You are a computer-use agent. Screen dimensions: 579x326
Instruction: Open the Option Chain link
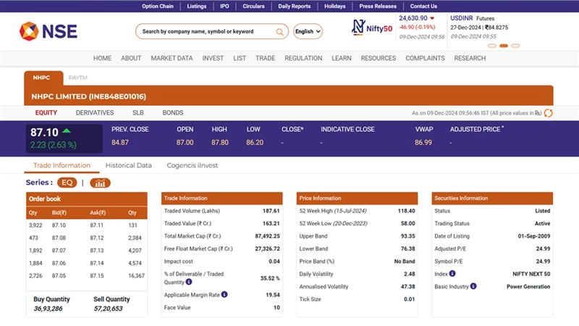click(x=158, y=6)
